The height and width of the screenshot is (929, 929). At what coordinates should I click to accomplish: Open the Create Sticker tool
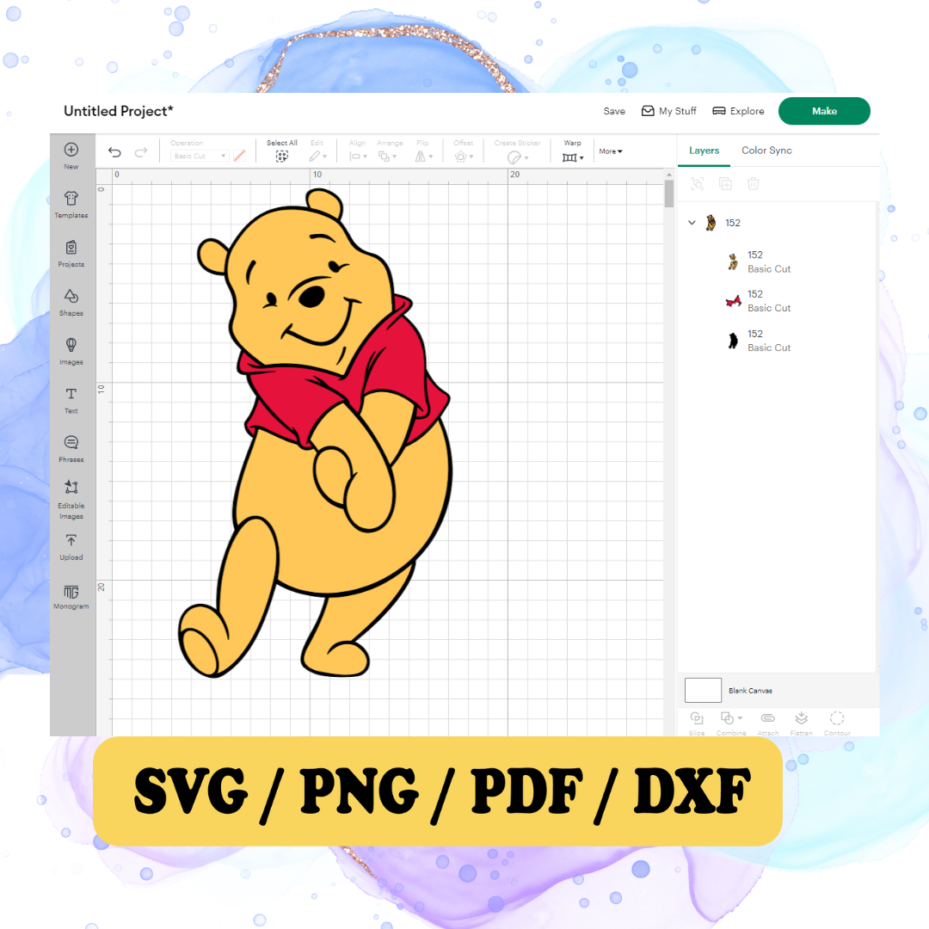pos(517,151)
